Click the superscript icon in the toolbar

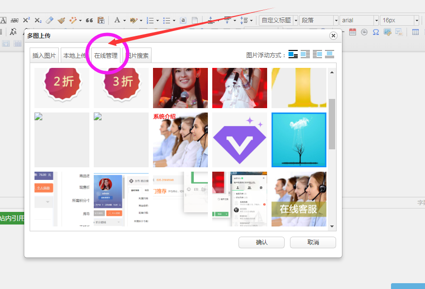point(26,20)
